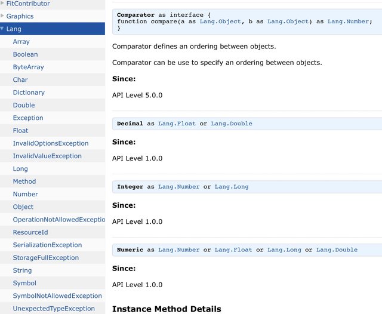Follow Lang.Number link in Numeric typedef

coord(178,250)
